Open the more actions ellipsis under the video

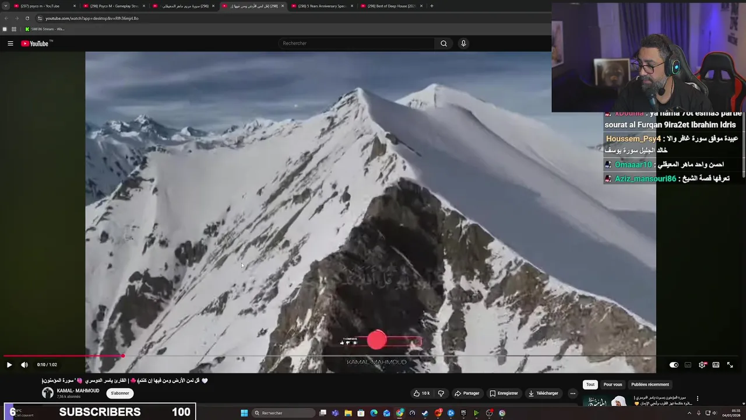tap(572, 393)
